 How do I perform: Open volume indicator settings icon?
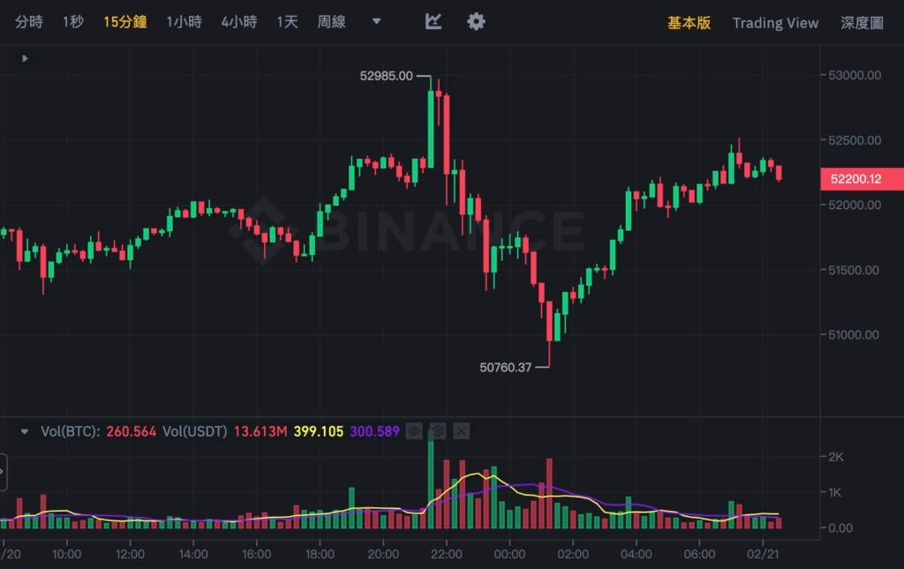click(x=438, y=430)
